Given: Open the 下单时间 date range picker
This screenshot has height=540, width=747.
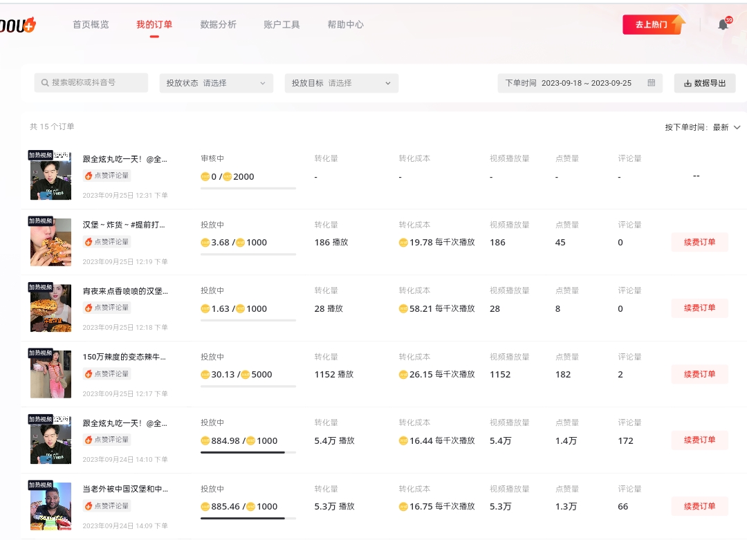Looking at the screenshot, I should pyautogui.click(x=580, y=84).
